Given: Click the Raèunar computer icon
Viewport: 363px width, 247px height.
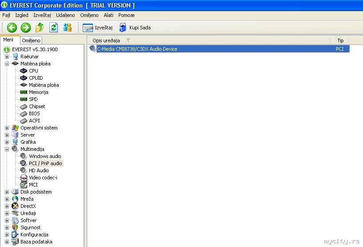Looking at the screenshot, I should [15, 57].
